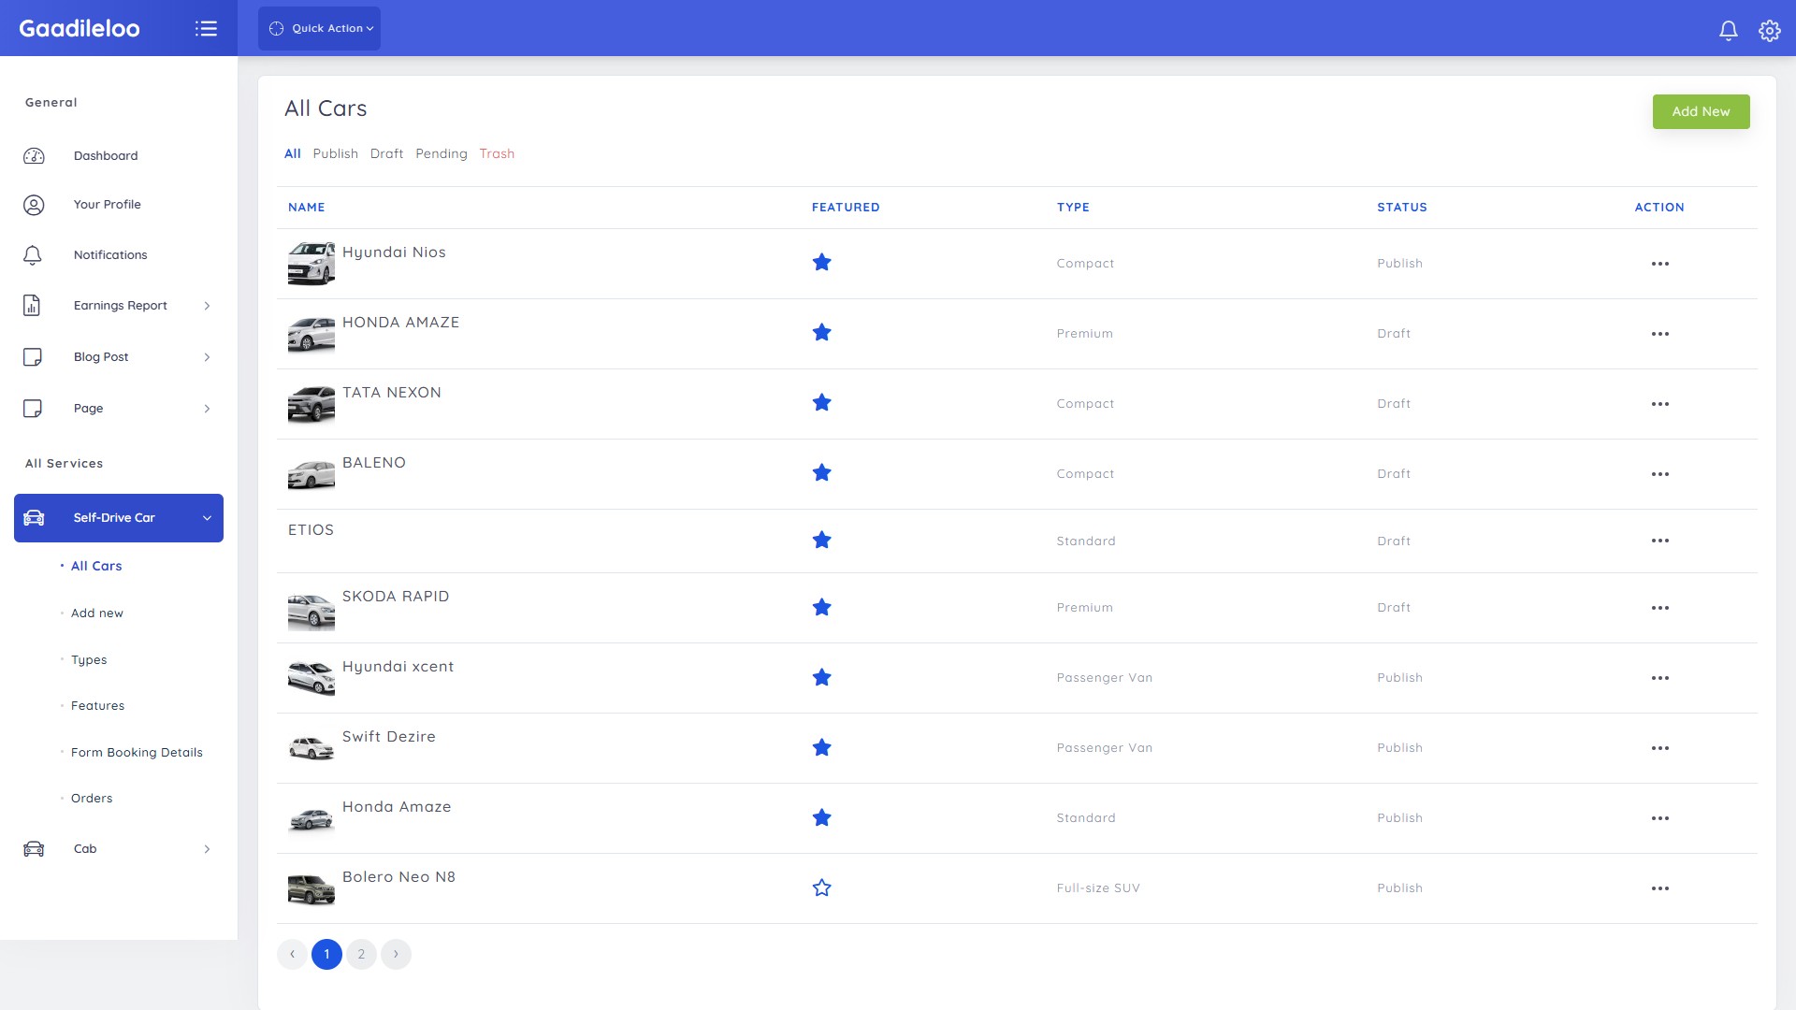
Task: Open action menu for Bolero Neo N8
Action: coord(1660,888)
